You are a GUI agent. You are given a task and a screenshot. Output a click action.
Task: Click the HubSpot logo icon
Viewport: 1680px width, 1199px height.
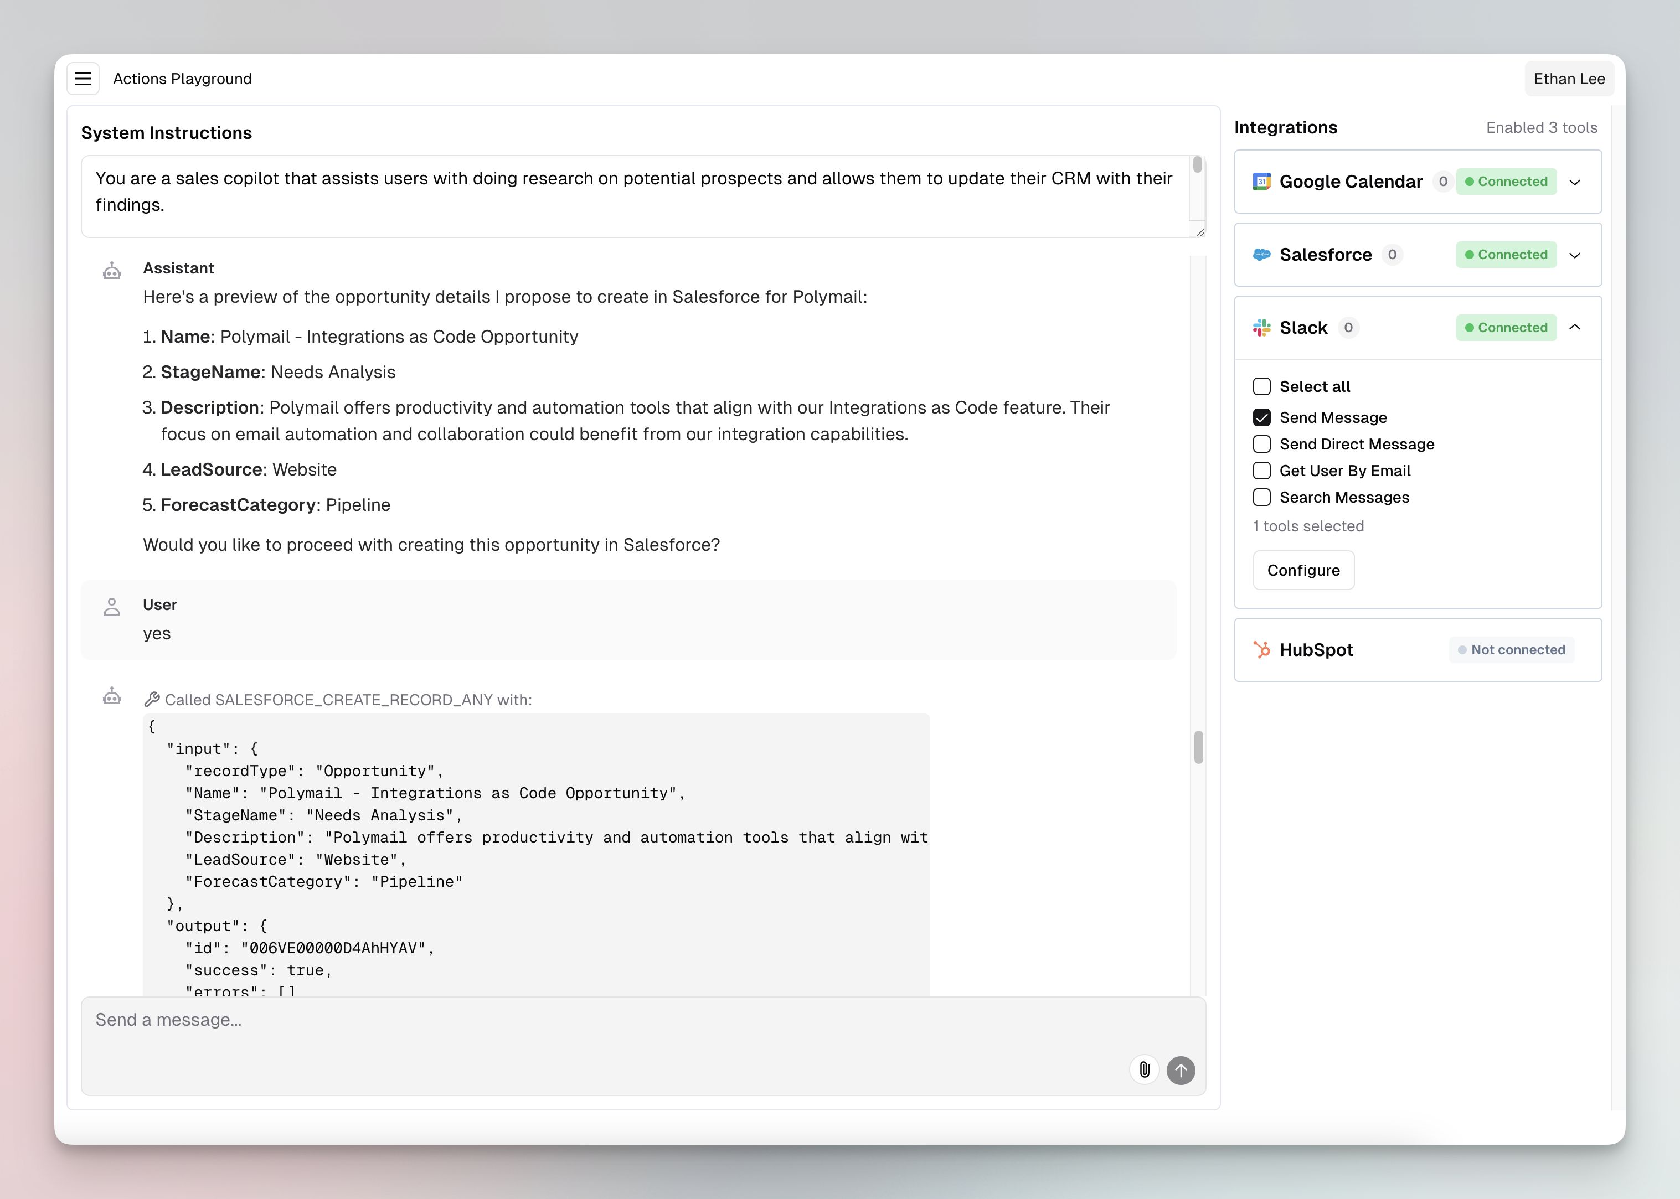click(1261, 650)
